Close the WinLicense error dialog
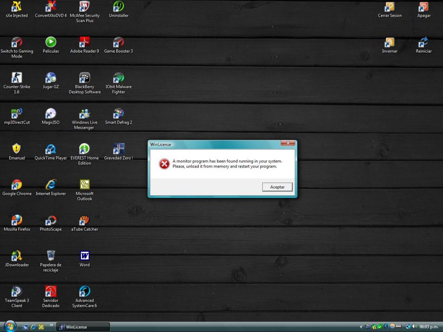The height and width of the screenshot is (332, 443). 288,143
